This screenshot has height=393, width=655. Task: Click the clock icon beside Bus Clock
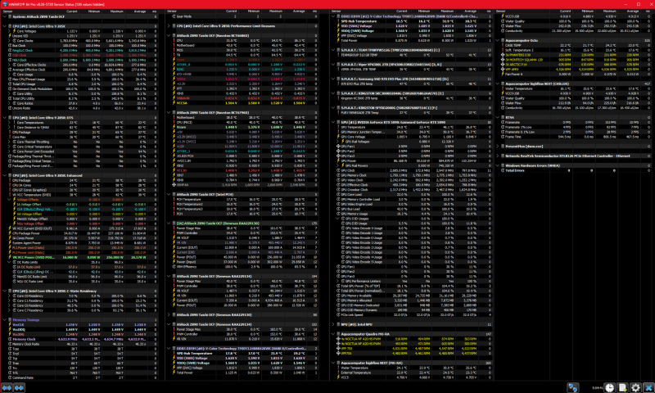coord(10,46)
